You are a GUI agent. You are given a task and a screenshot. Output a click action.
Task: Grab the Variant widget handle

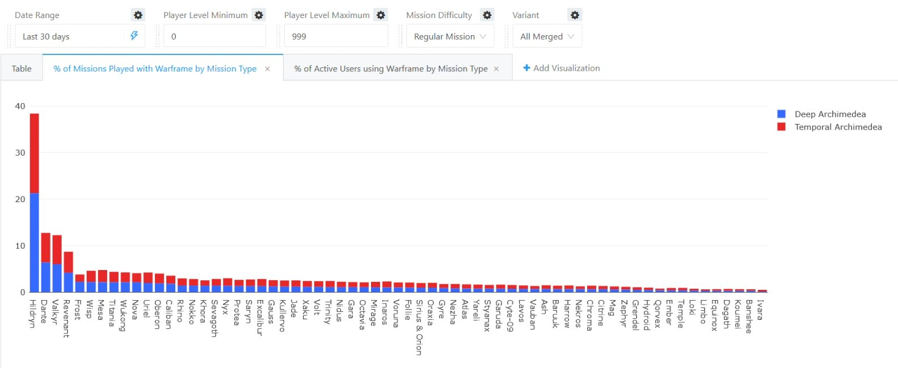click(507, 36)
